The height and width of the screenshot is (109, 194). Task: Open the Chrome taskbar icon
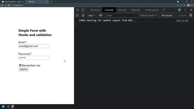[12, 107]
